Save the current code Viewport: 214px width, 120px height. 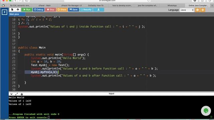74,10
